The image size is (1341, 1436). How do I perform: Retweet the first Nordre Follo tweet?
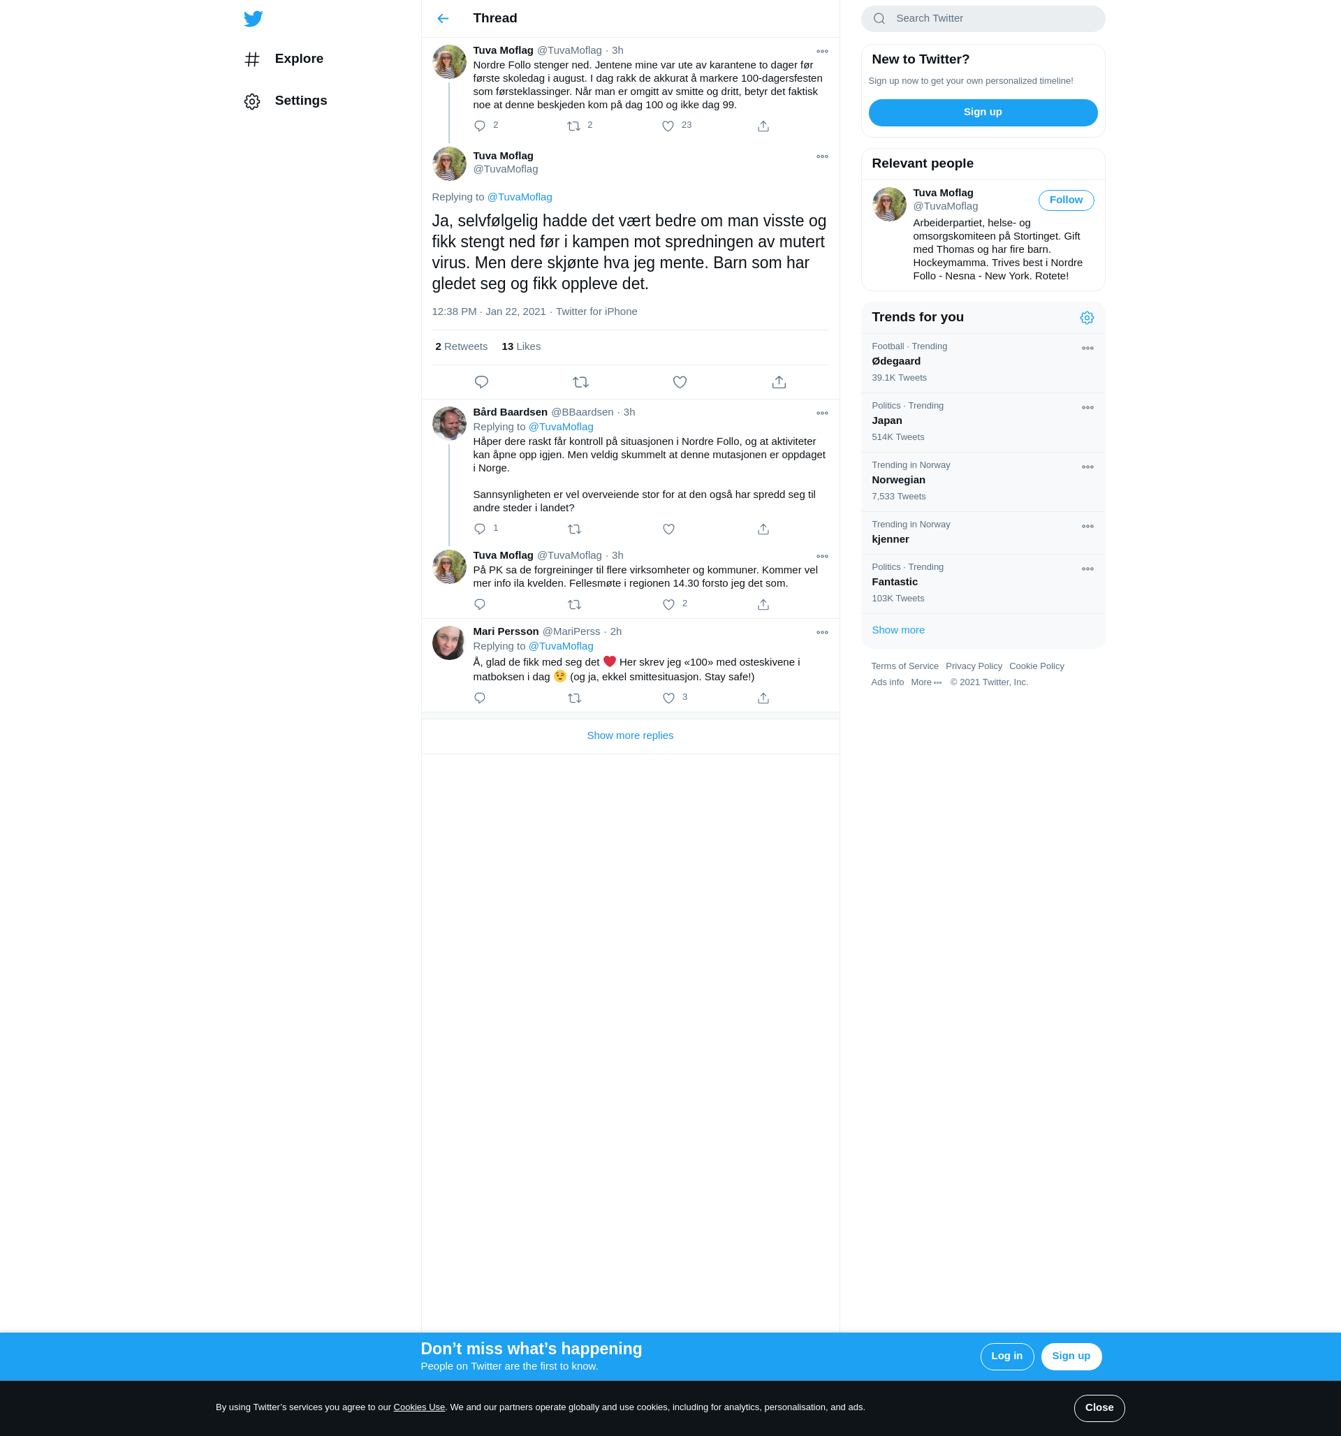(x=573, y=126)
